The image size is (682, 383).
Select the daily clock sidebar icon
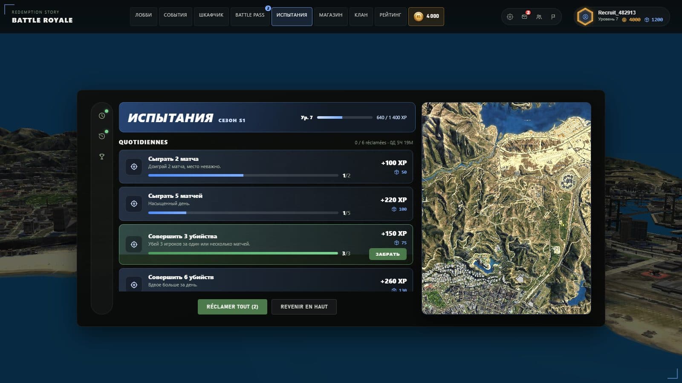pos(102,116)
